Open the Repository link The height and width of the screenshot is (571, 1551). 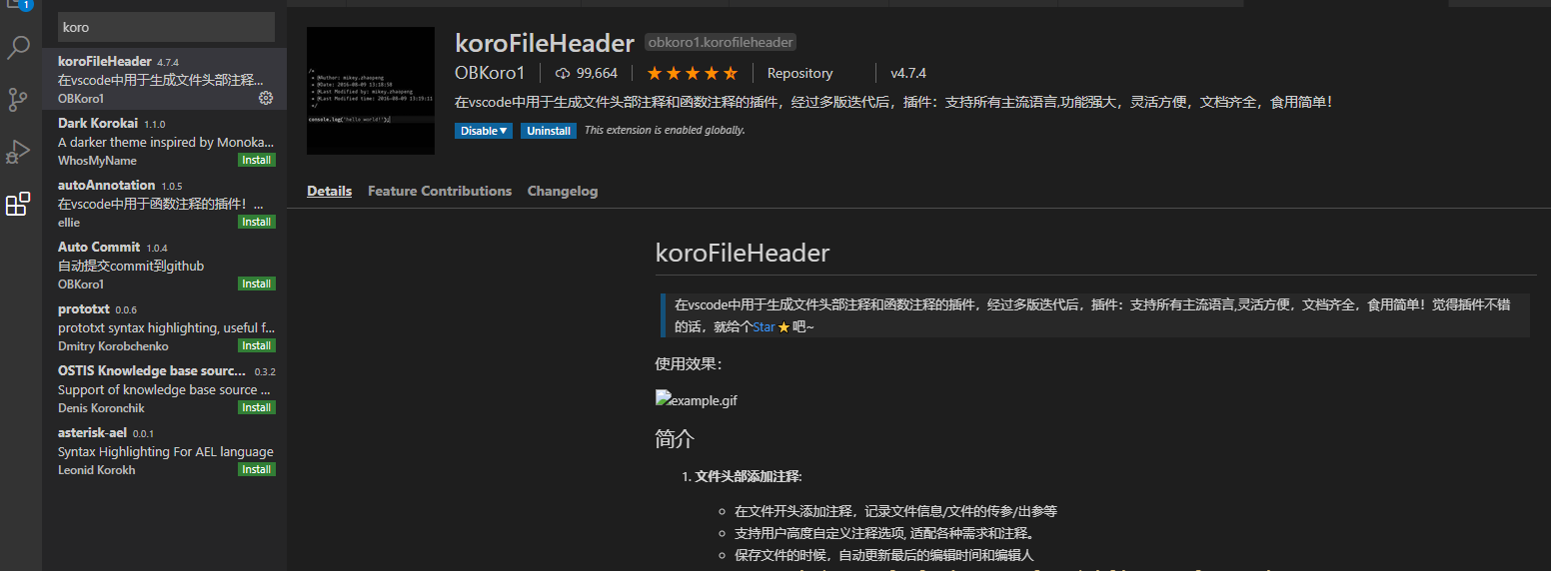[799, 73]
